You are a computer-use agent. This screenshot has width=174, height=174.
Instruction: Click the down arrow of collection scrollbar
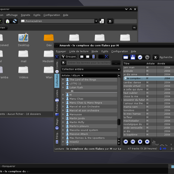[x=119, y=143]
